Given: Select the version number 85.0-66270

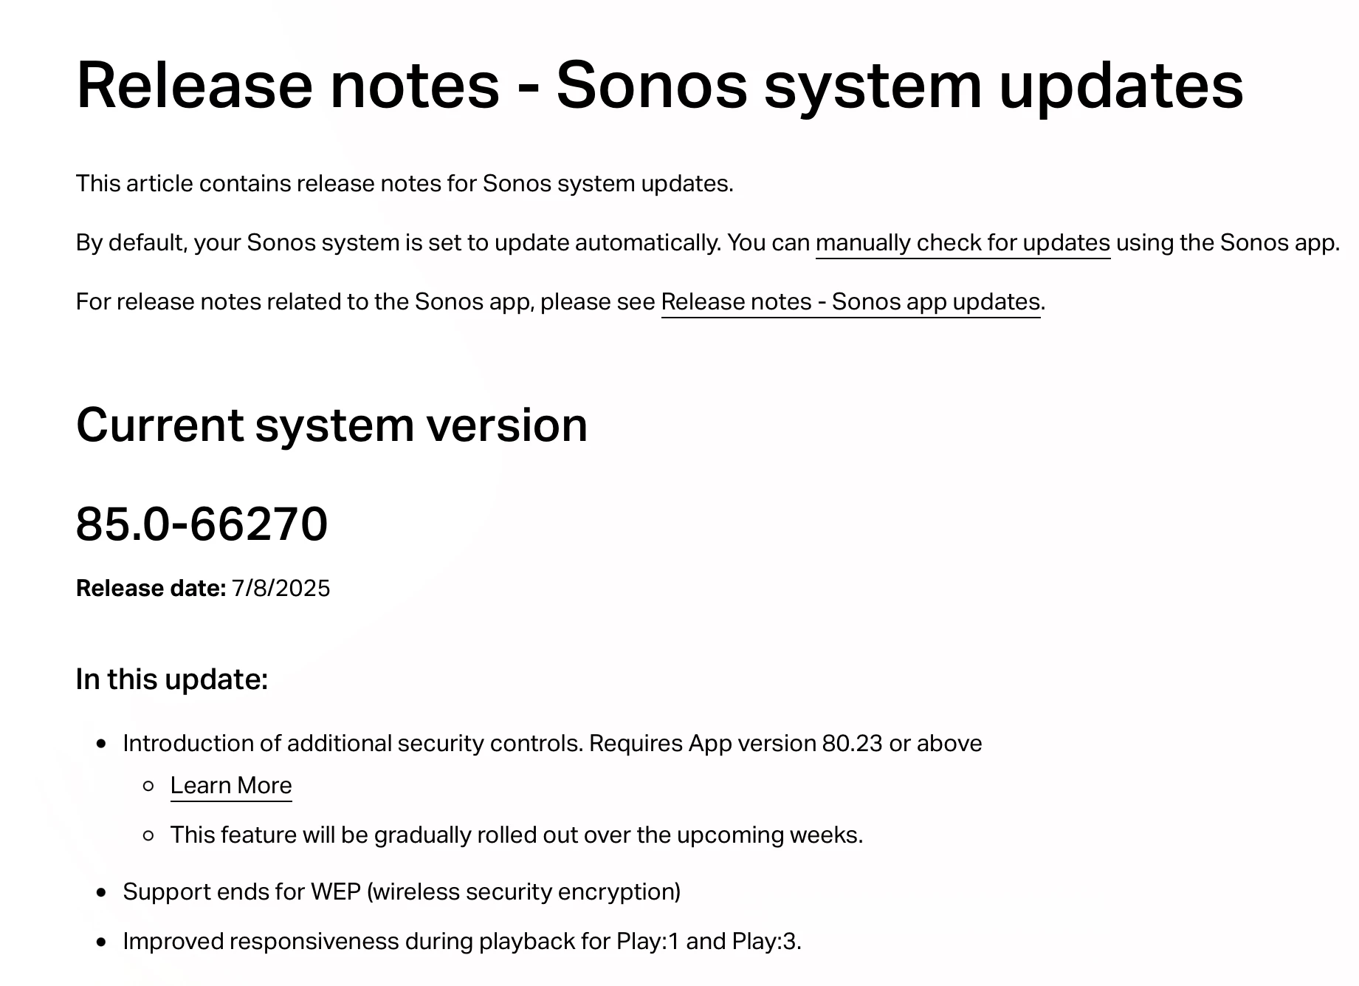Looking at the screenshot, I should click(202, 524).
